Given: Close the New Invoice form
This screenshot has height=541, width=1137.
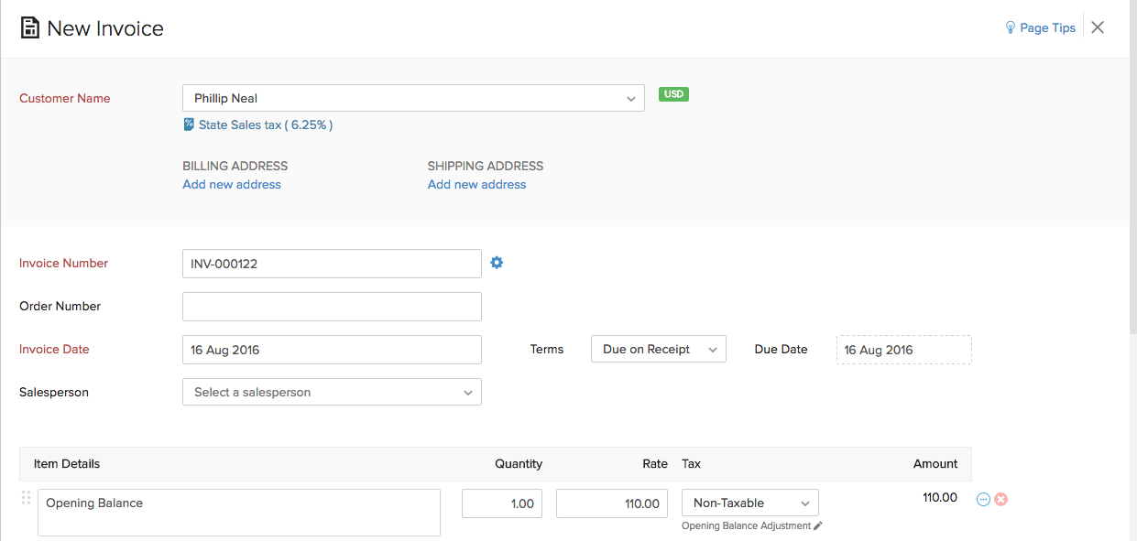Looking at the screenshot, I should click(x=1098, y=27).
